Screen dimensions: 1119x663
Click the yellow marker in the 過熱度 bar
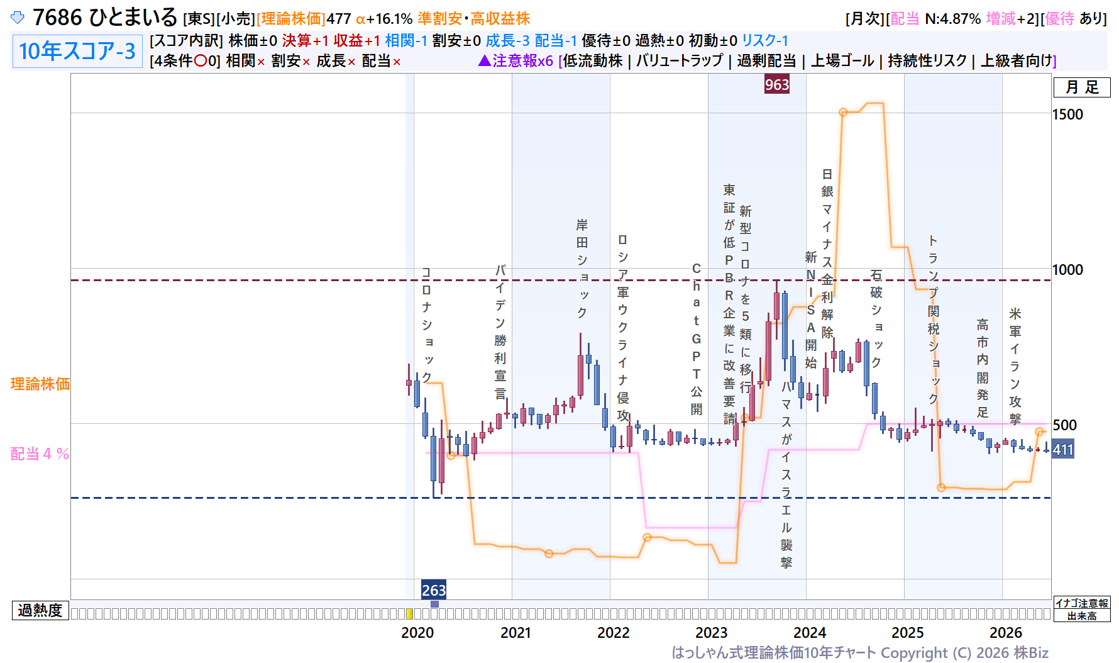pos(409,614)
